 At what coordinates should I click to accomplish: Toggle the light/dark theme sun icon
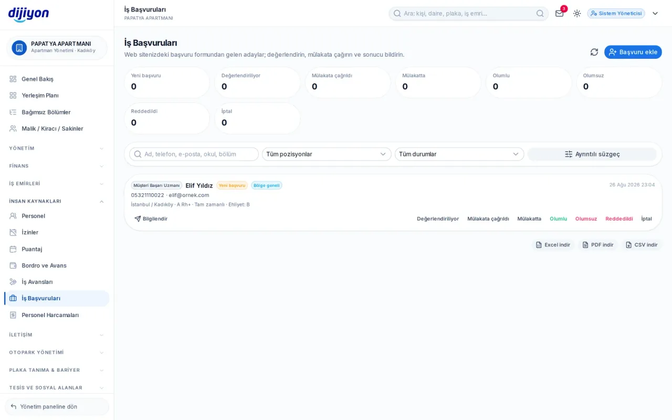577,13
